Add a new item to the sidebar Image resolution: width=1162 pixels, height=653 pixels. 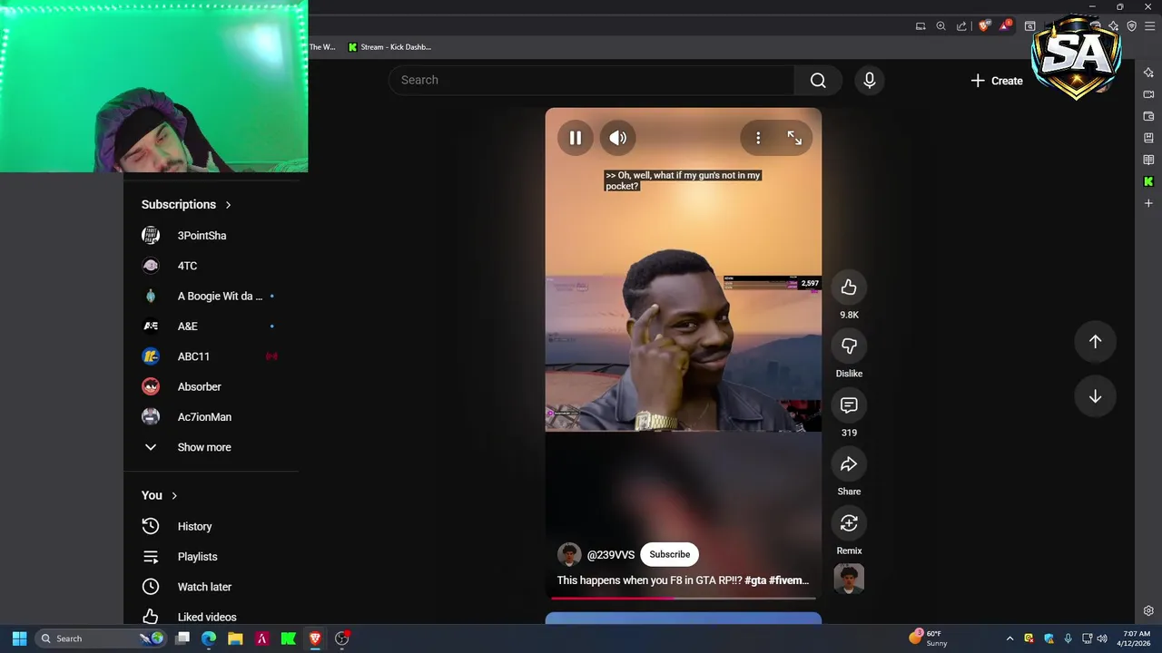pos(1148,203)
